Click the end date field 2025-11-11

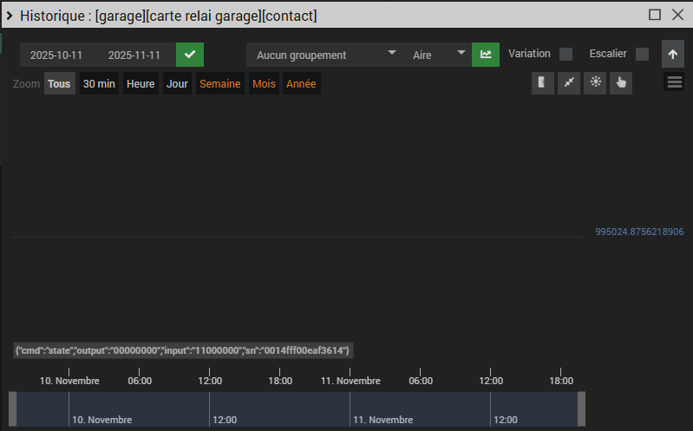click(x=134, y=55)
